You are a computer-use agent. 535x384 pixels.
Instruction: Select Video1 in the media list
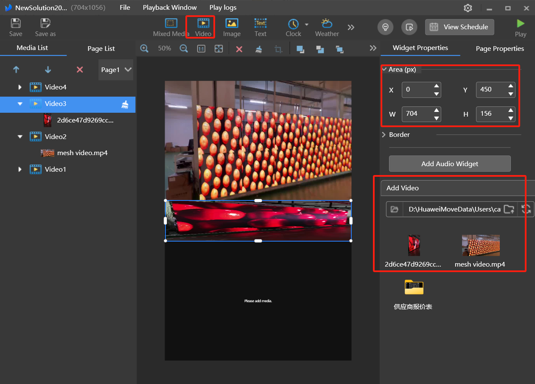[x=56, y=170]
